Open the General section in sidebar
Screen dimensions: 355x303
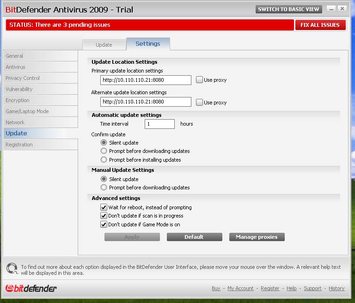point(41,56)
